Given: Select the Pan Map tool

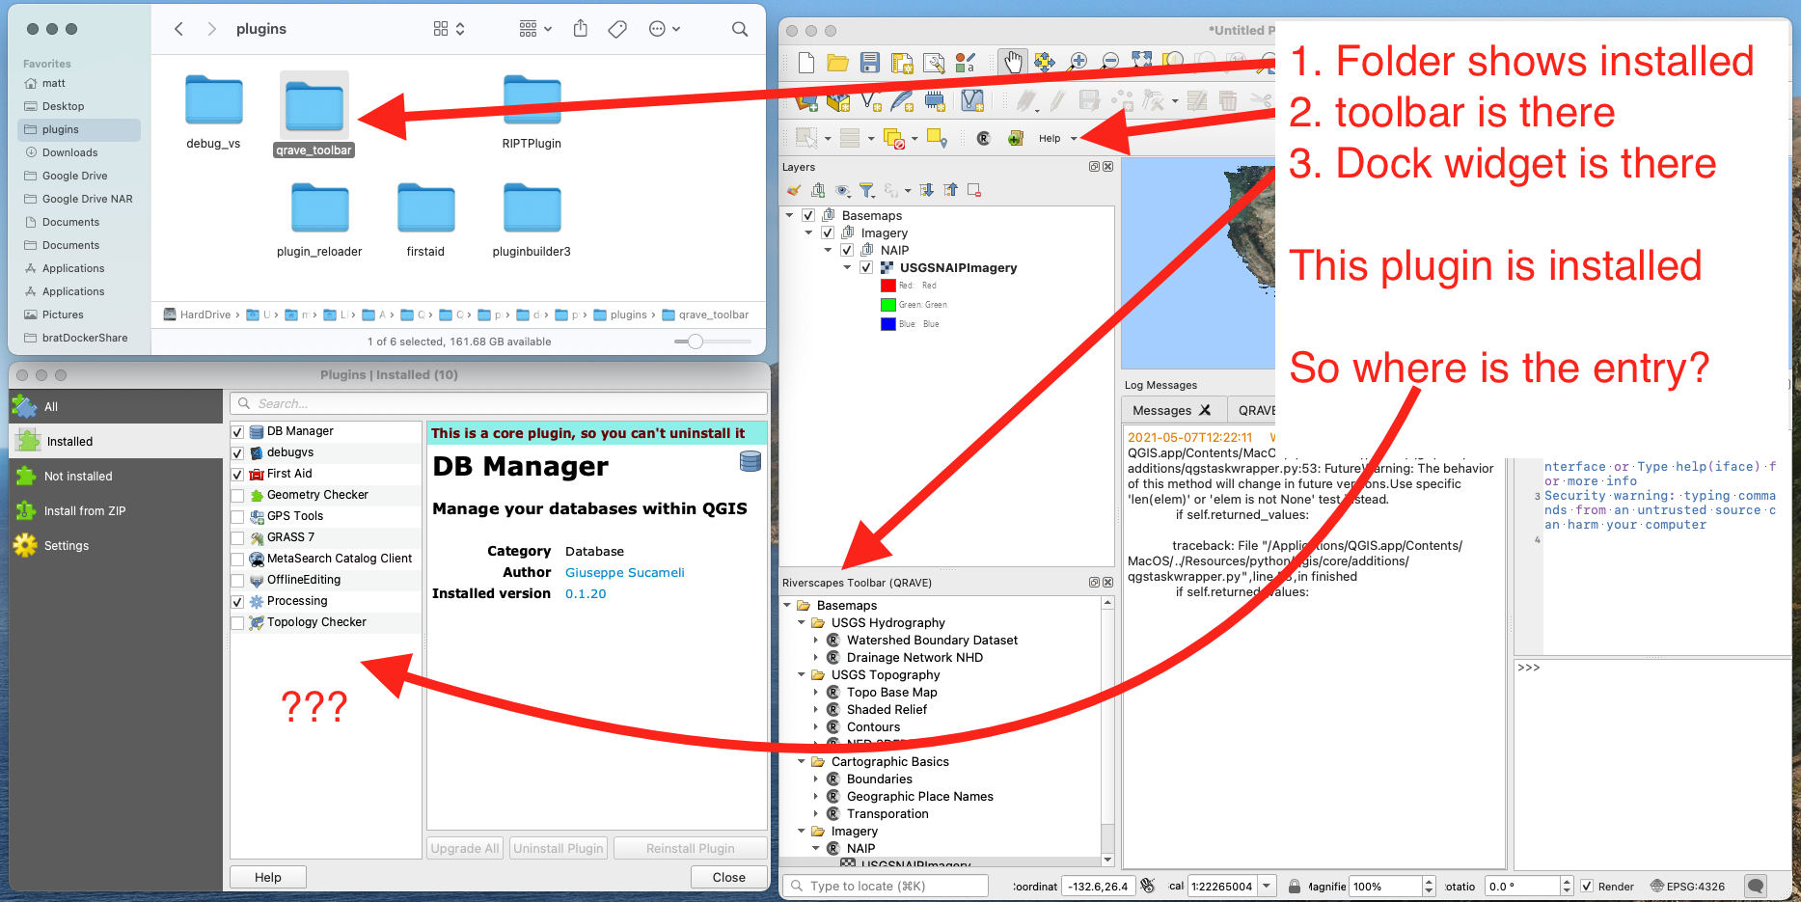Looking at the screenshot, I should [x=1014, y=62].
